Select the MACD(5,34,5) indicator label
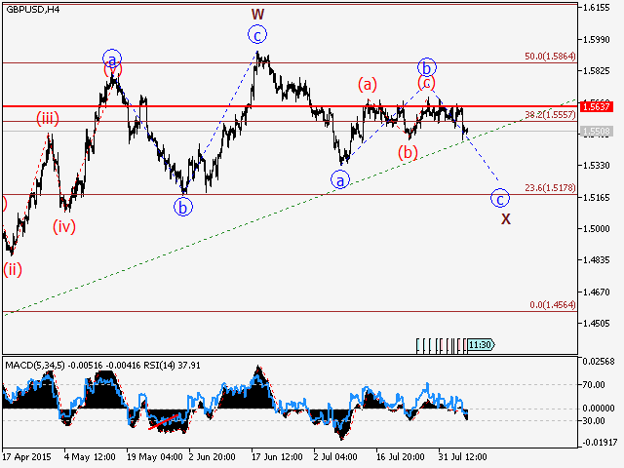The height and width of the screenshot is (468, 624). 34,366
